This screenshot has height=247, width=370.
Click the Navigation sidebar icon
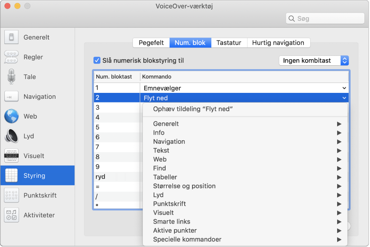click(x=11, y=97)
